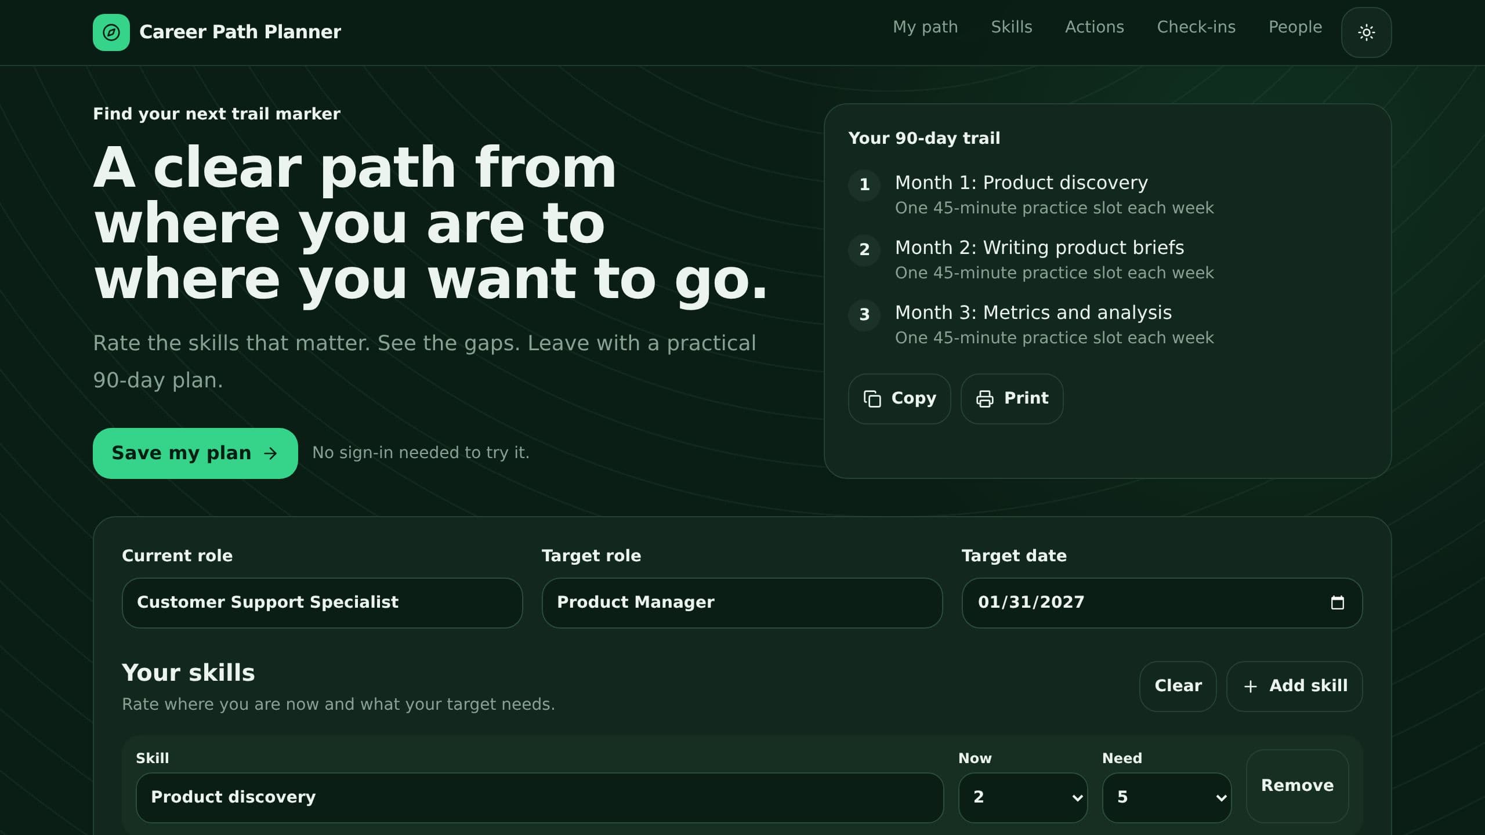Open the People nav link
This screenshot has width=1485, height=835.
pyautogui.click(x=1295, y=27)
